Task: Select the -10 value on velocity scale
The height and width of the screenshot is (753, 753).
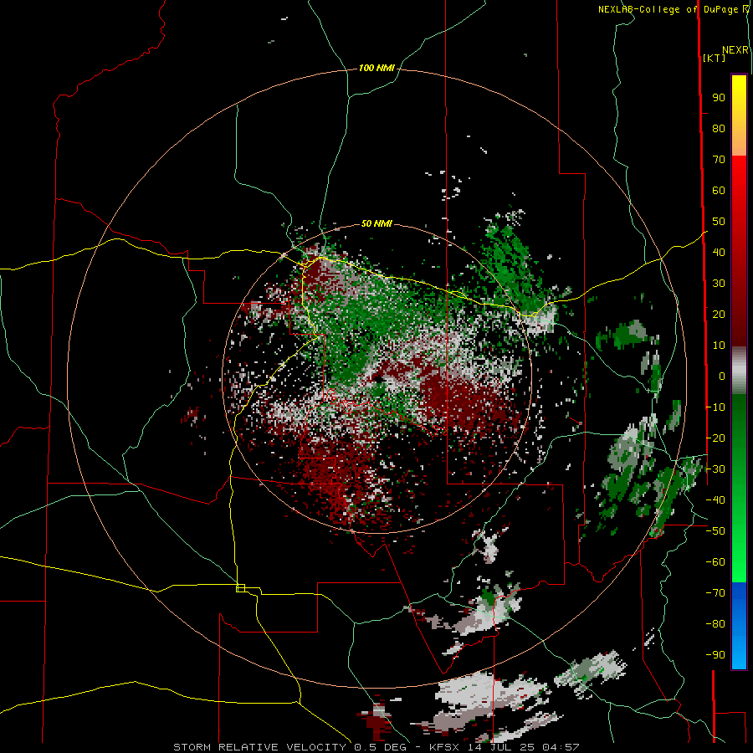Action: pyautogui.click(x=715, y=407)
